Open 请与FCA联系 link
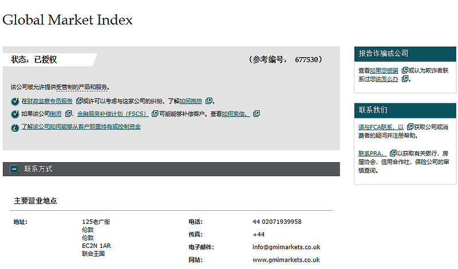This screenshot has height=269, width=458. 381,127
